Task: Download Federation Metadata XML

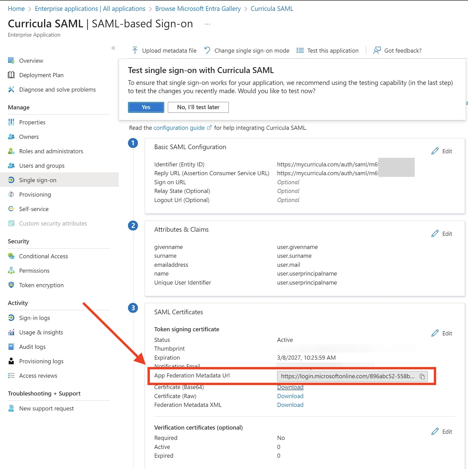Action: coord(290,405)
